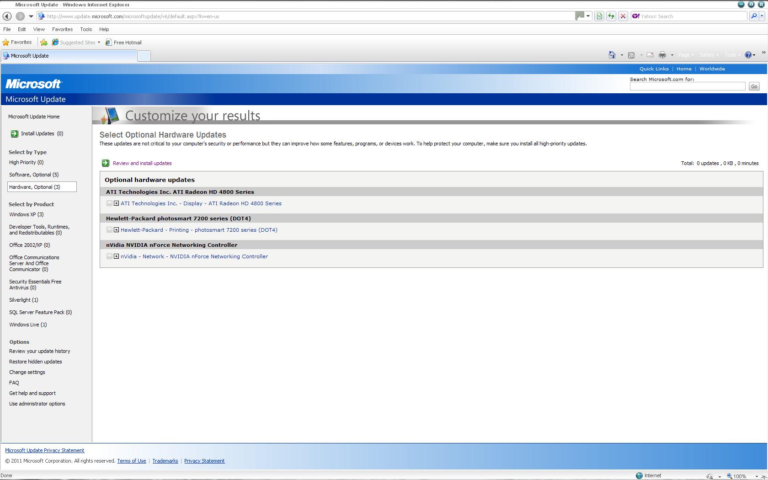The height and width of the screenshot is (480, 768).
Task: Open a new blank tab
Action: pos(144,56)
